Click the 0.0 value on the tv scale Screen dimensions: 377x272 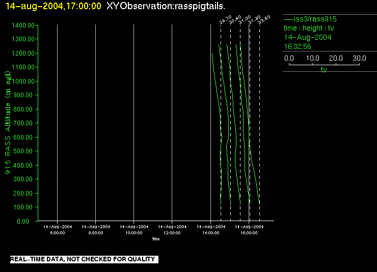pos(289,58)
